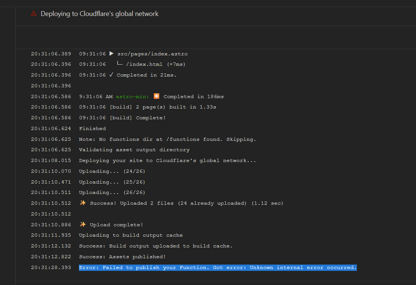Screen dimensions: 416x285
Task: Click the 'Uploading... (25/26)' log line
Action: (x=112, y=182)
